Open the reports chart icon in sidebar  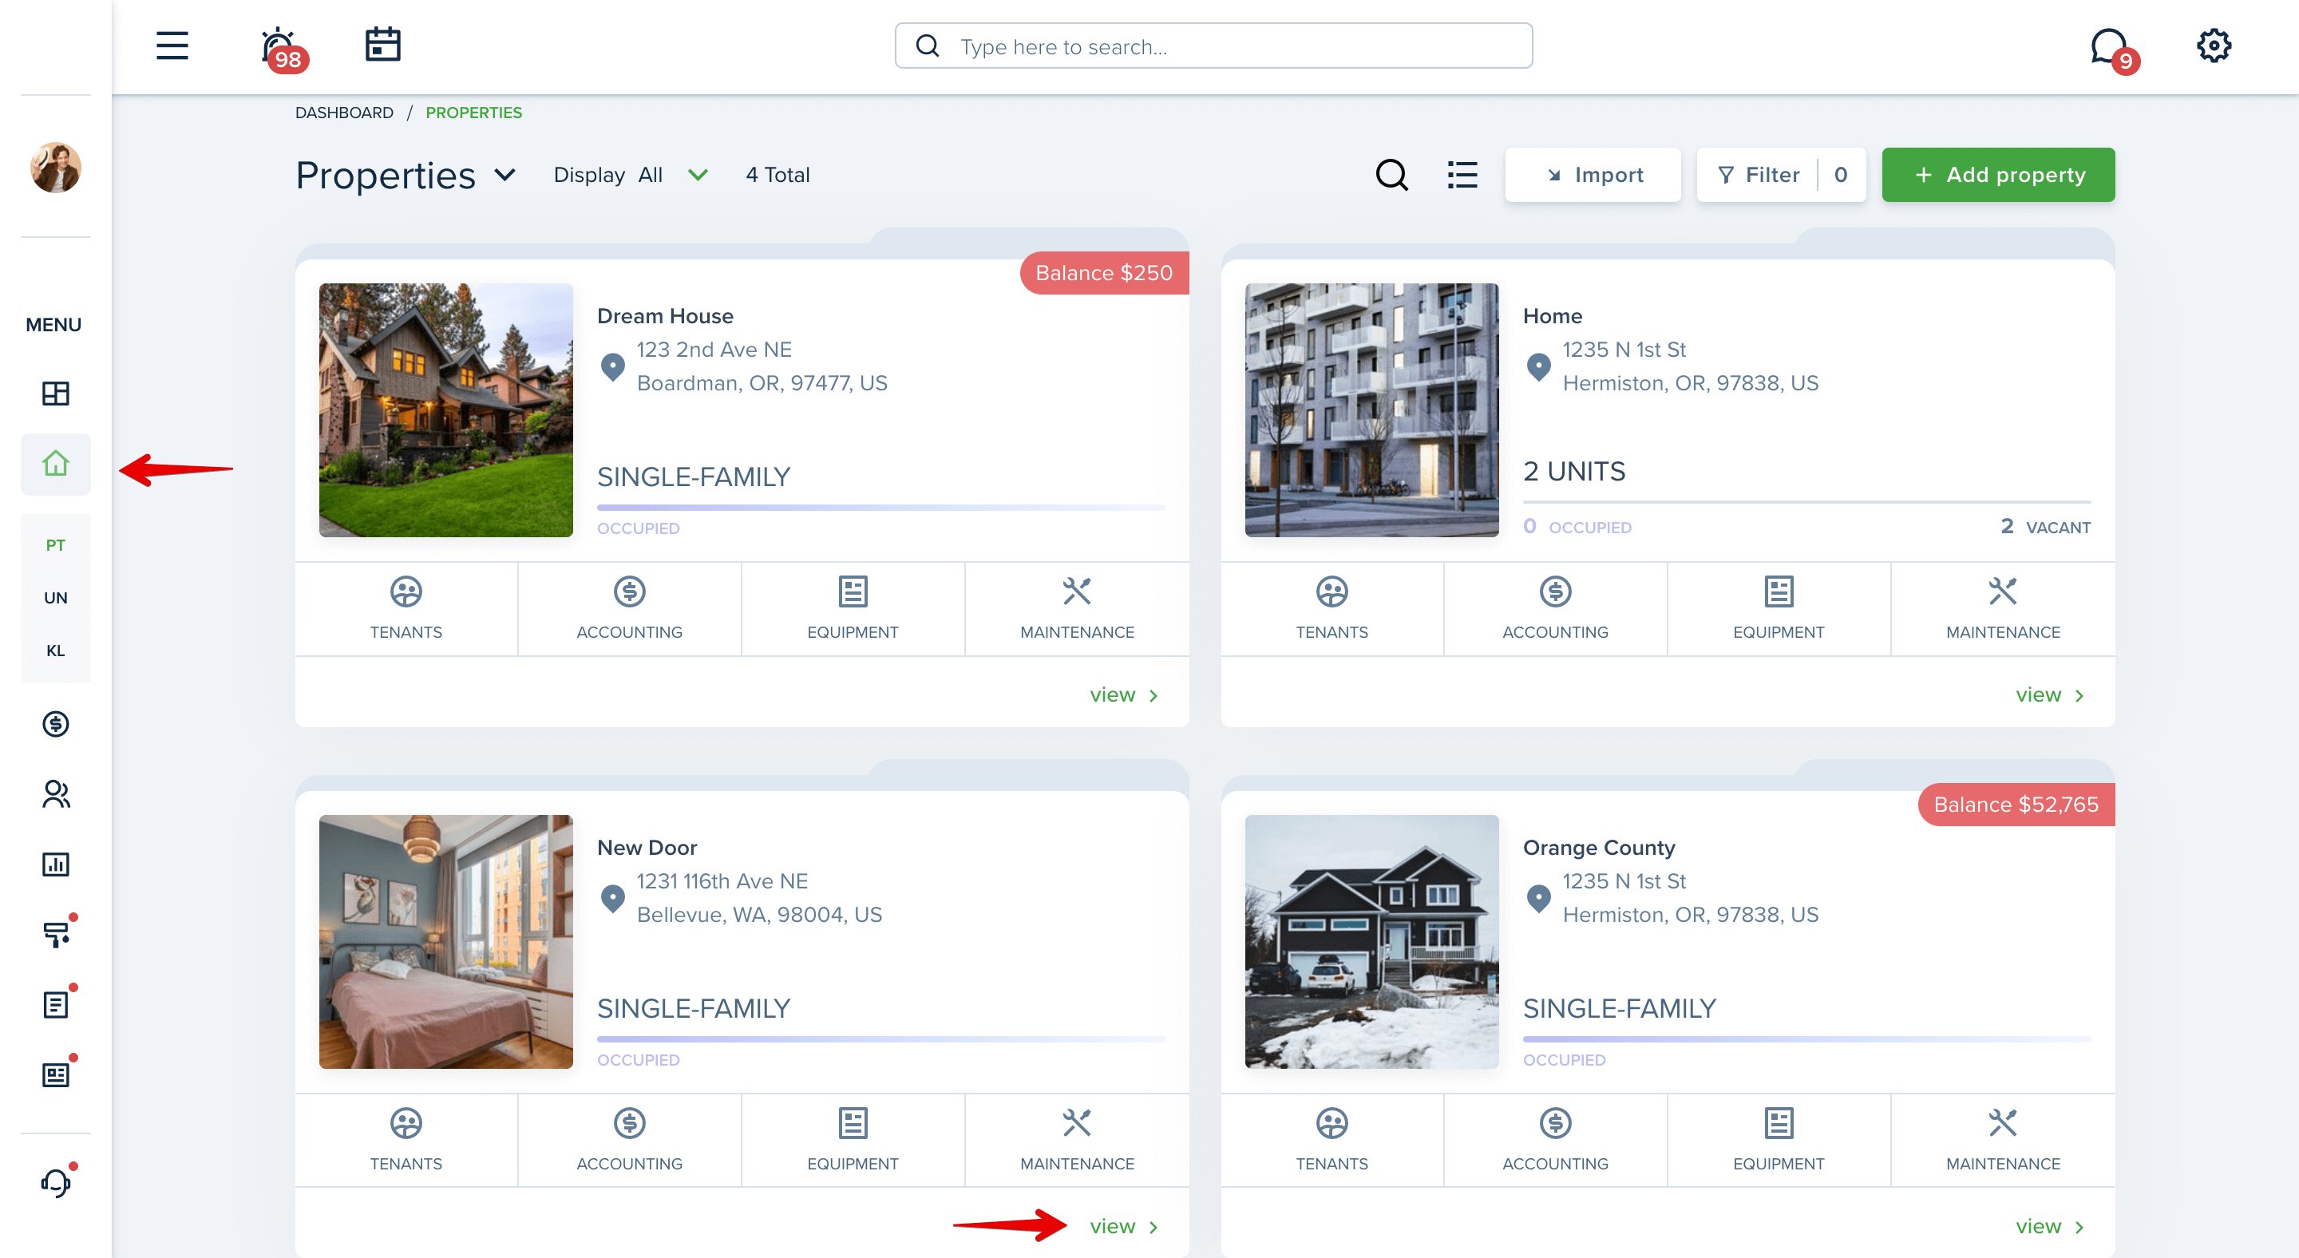[x=55, y=864]
